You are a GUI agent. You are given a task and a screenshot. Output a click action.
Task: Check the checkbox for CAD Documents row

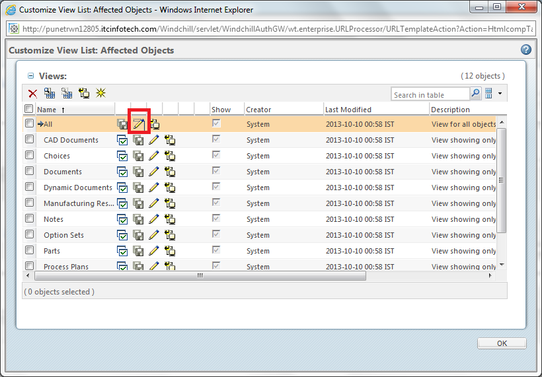29,139
